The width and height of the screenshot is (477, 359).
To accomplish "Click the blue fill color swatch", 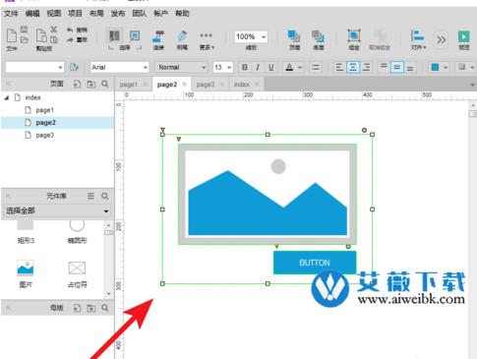I will pyautogui.click(x=435, y=67).
